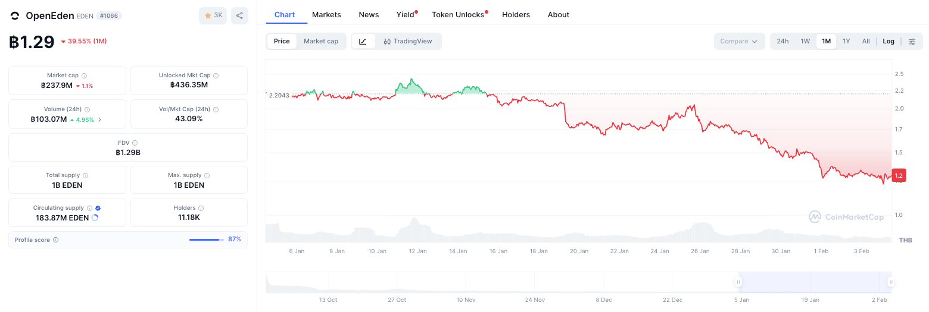Click circulating supply progress ring icon
The image size is (929, 312).
(95, 218)
